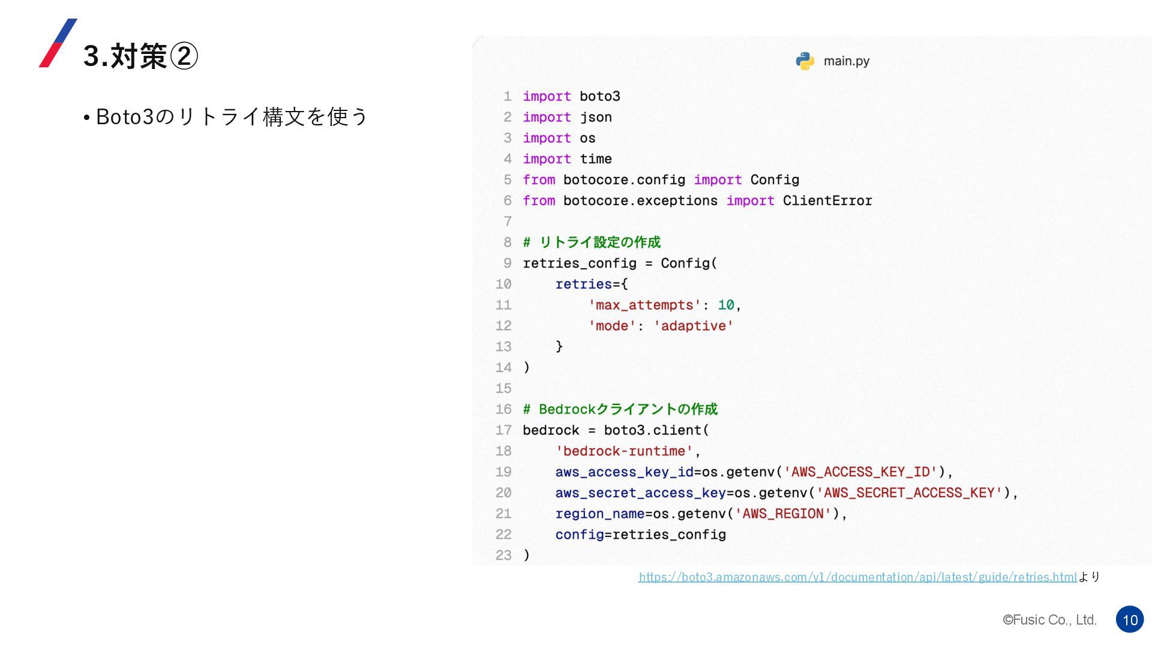Click the line importing ClientError

(x=697, y=201)
